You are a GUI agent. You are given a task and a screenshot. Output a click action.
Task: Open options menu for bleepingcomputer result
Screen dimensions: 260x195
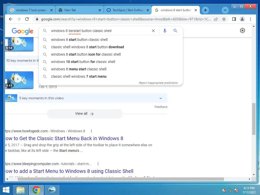click(x=98, y=164)
